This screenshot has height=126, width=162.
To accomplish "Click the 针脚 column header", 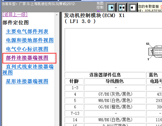I will (x=74, y=81).
